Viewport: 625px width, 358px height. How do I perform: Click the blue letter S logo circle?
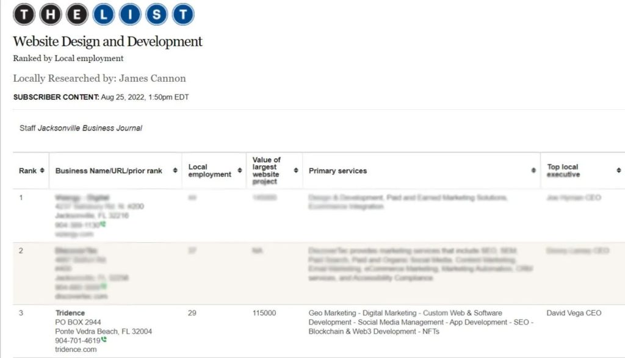tap(156, 14)
